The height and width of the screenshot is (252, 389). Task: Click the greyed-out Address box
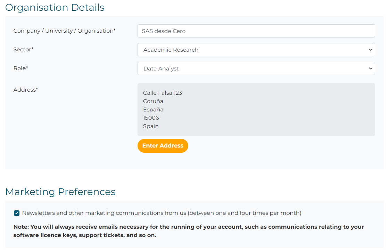pyautogui.click(x=256, y=110)
